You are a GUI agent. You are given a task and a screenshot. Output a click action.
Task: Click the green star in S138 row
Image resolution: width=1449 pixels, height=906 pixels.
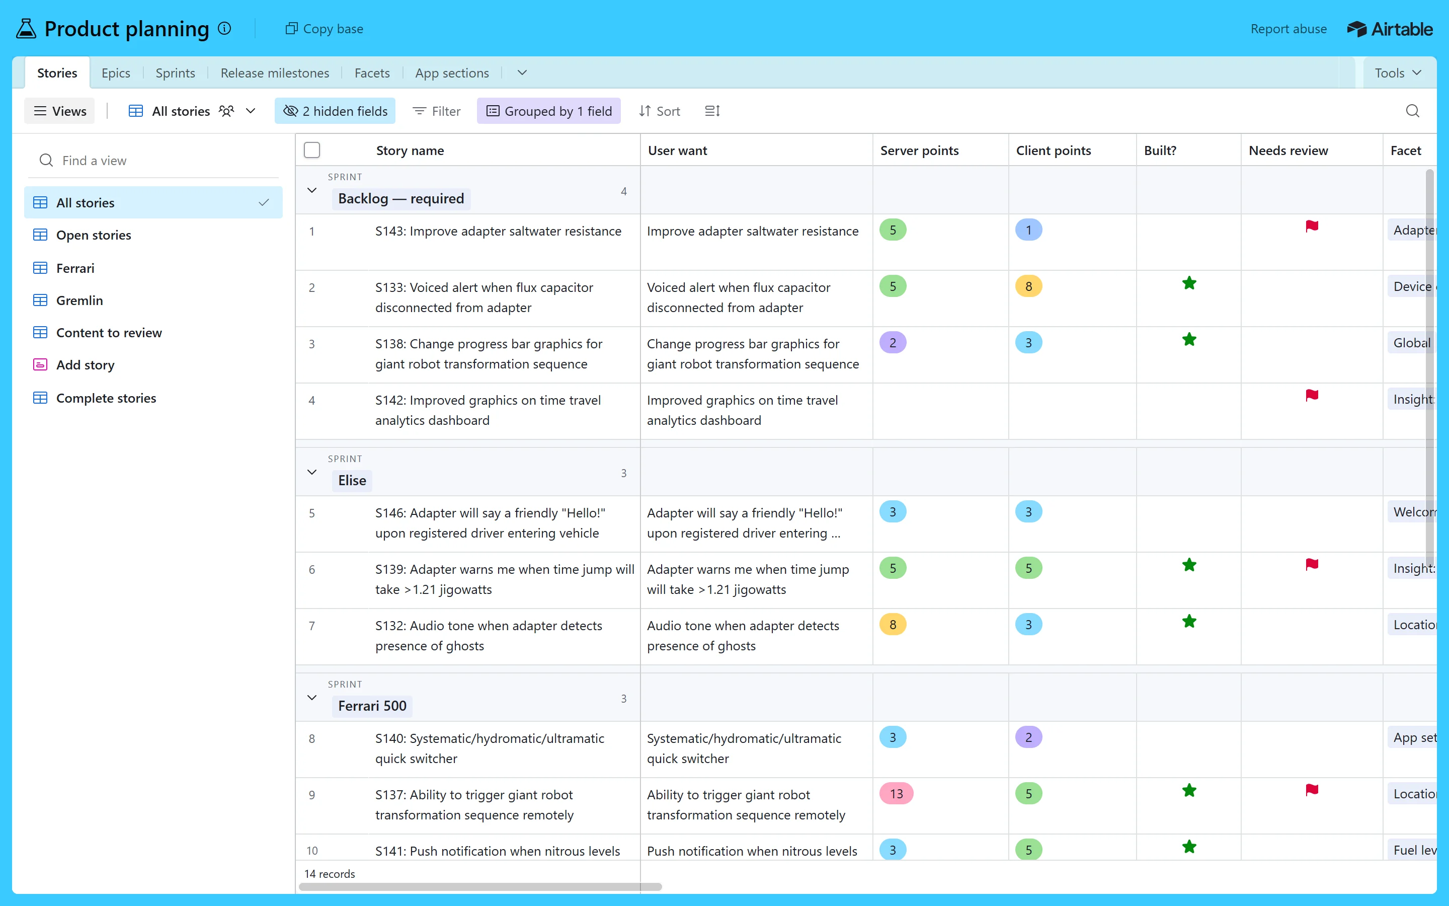click(1189, 340)
